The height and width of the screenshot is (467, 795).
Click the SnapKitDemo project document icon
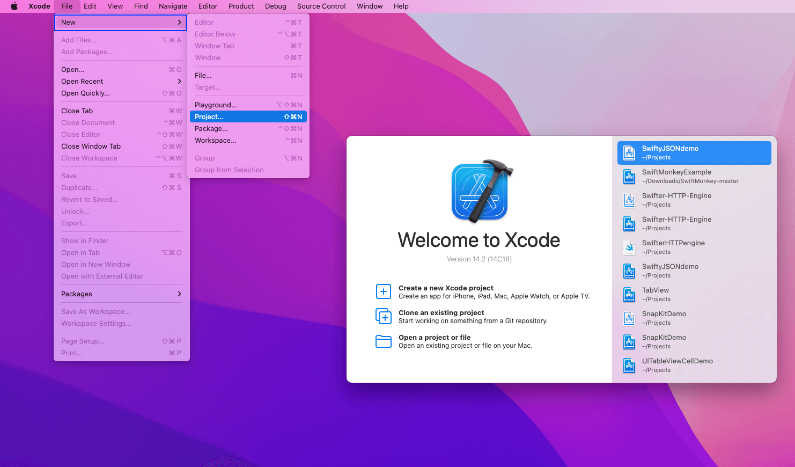pos(629,318)
